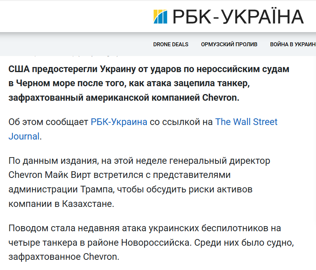This screenshot has width=316, height=270.
Task: Click the bold lead paragraph starting with США предостерегли
Action: coord(149,83)
